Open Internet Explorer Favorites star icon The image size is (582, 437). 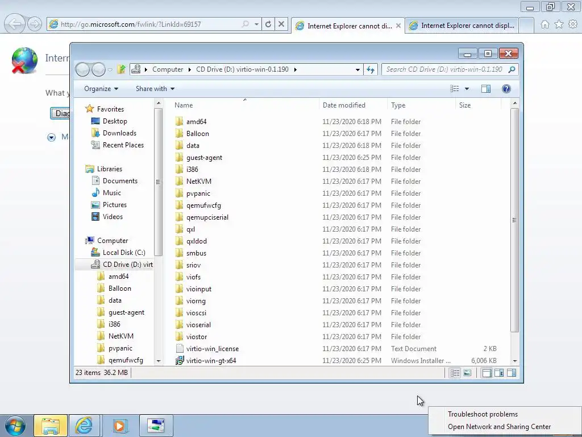[x=559, y=24]
